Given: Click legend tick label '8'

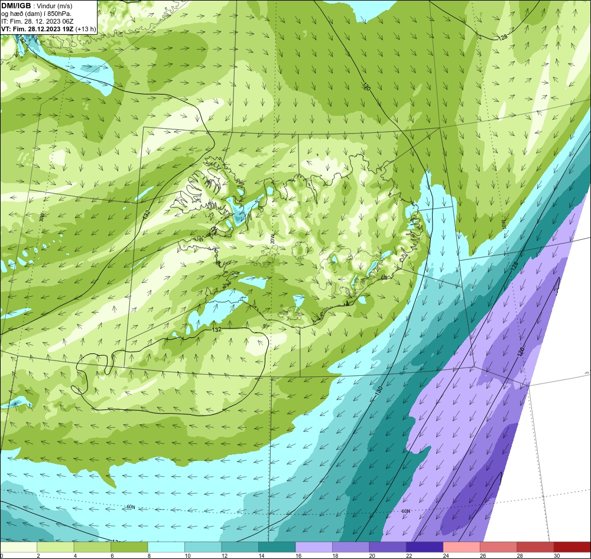Looking at the screenshot, I should click(x=150, y=555).
